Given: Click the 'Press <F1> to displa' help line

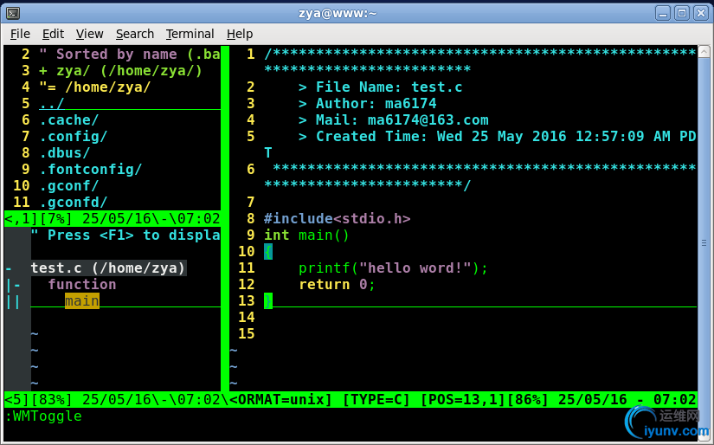Looking at the screenshot, I should pos(125,235).
